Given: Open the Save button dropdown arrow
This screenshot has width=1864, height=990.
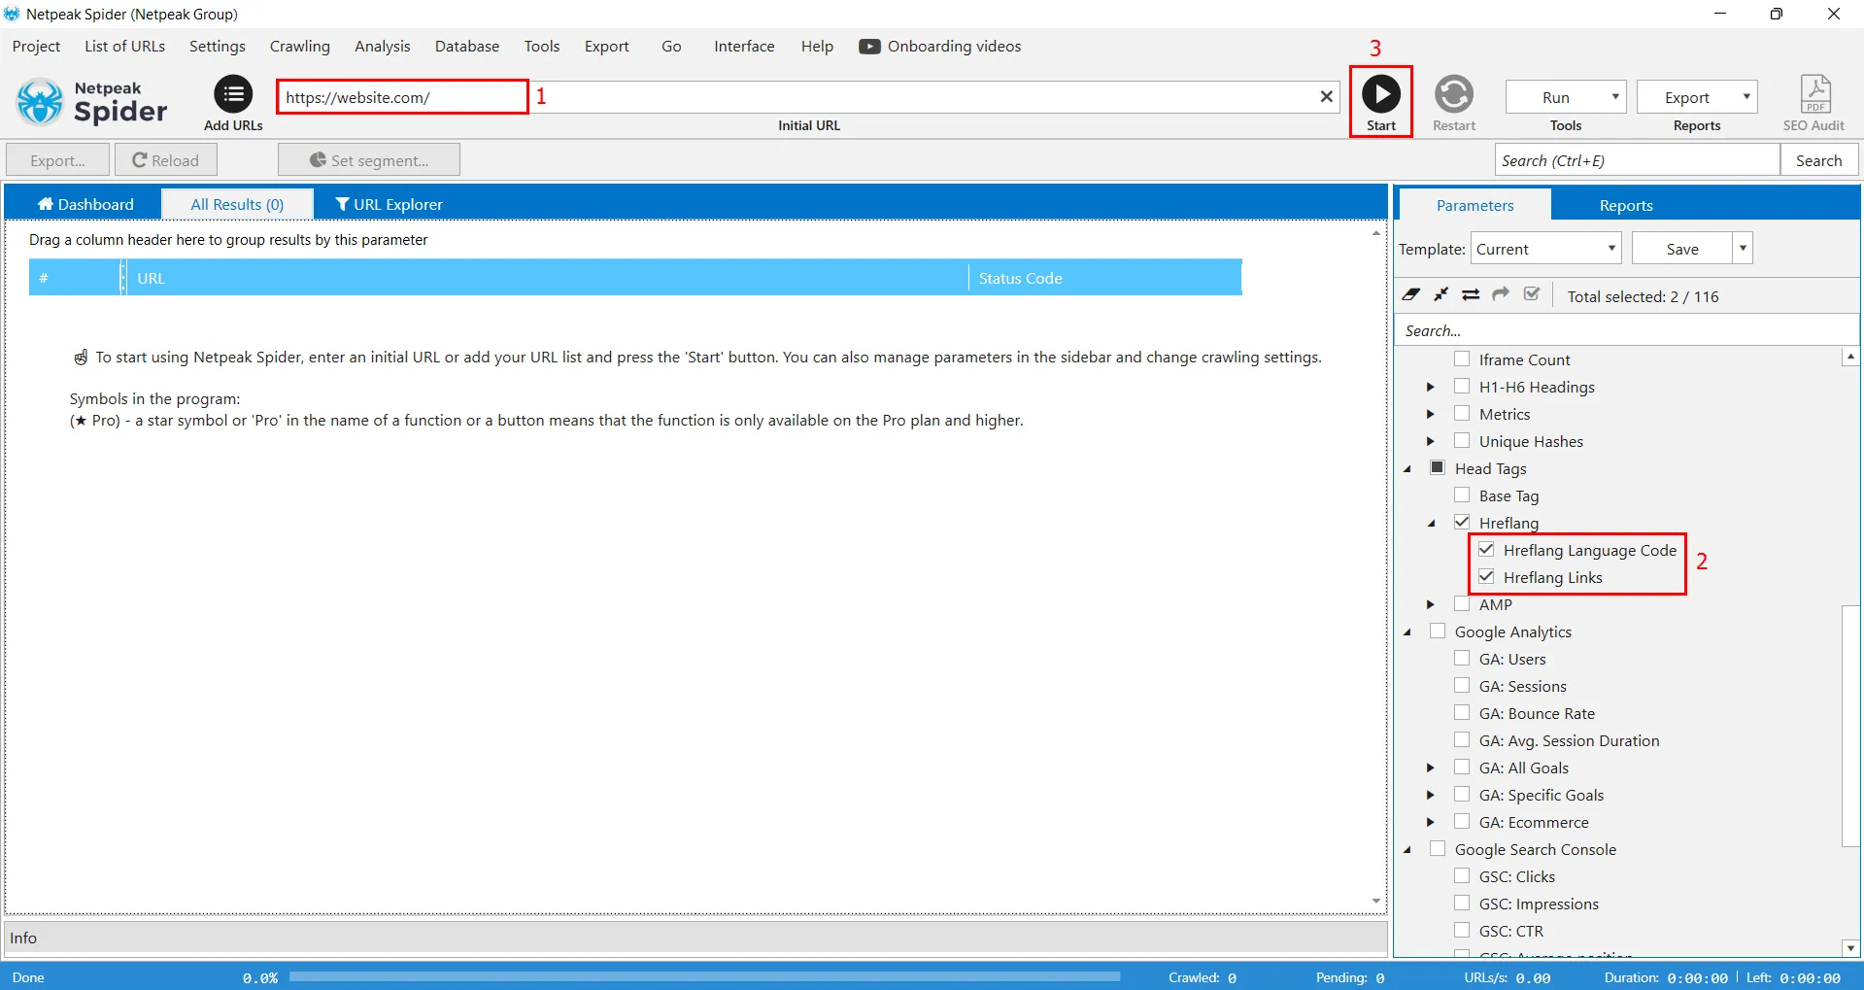Looking at the screenshot, I should click(1743, 249).
